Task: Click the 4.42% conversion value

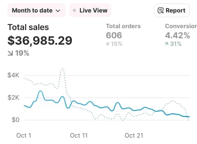Action: coord(177,35)
